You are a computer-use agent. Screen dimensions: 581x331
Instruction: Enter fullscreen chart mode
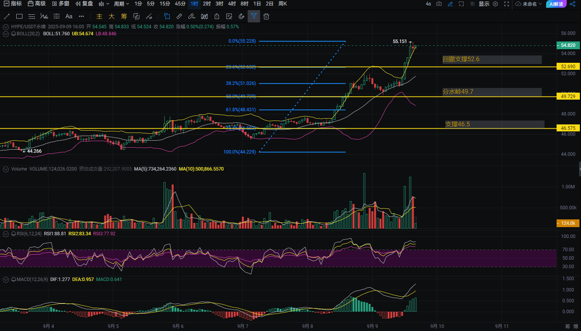(507, 4)
